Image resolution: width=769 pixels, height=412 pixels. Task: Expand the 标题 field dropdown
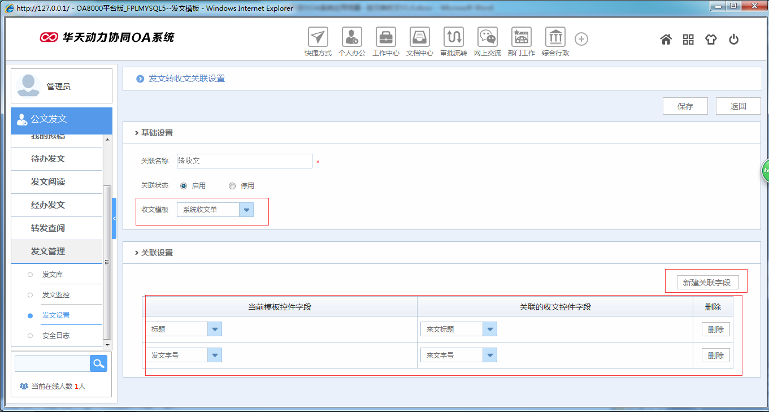[x=215, y=328]
